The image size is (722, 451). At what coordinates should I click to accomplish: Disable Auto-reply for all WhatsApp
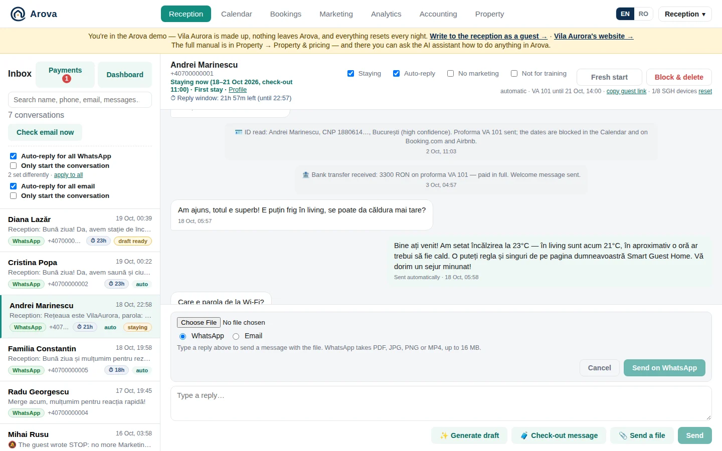click(x=14, y=156)
